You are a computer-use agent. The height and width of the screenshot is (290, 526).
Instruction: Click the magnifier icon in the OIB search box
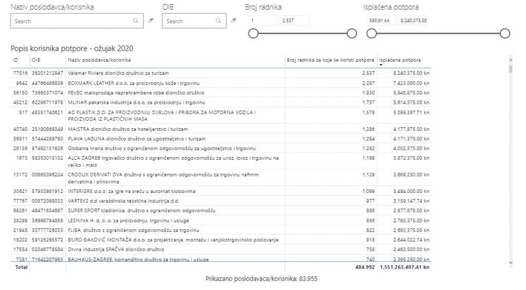point(218,21)
